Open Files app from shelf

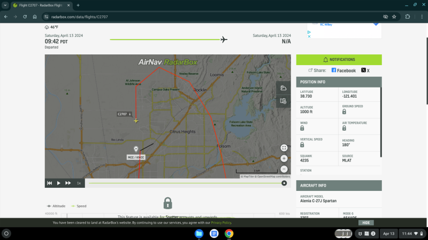[x=199, y=234]
